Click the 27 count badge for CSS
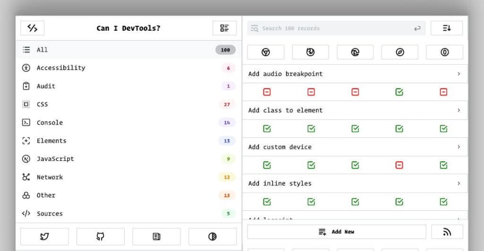 pyautogui.click(x=227, y=104)
